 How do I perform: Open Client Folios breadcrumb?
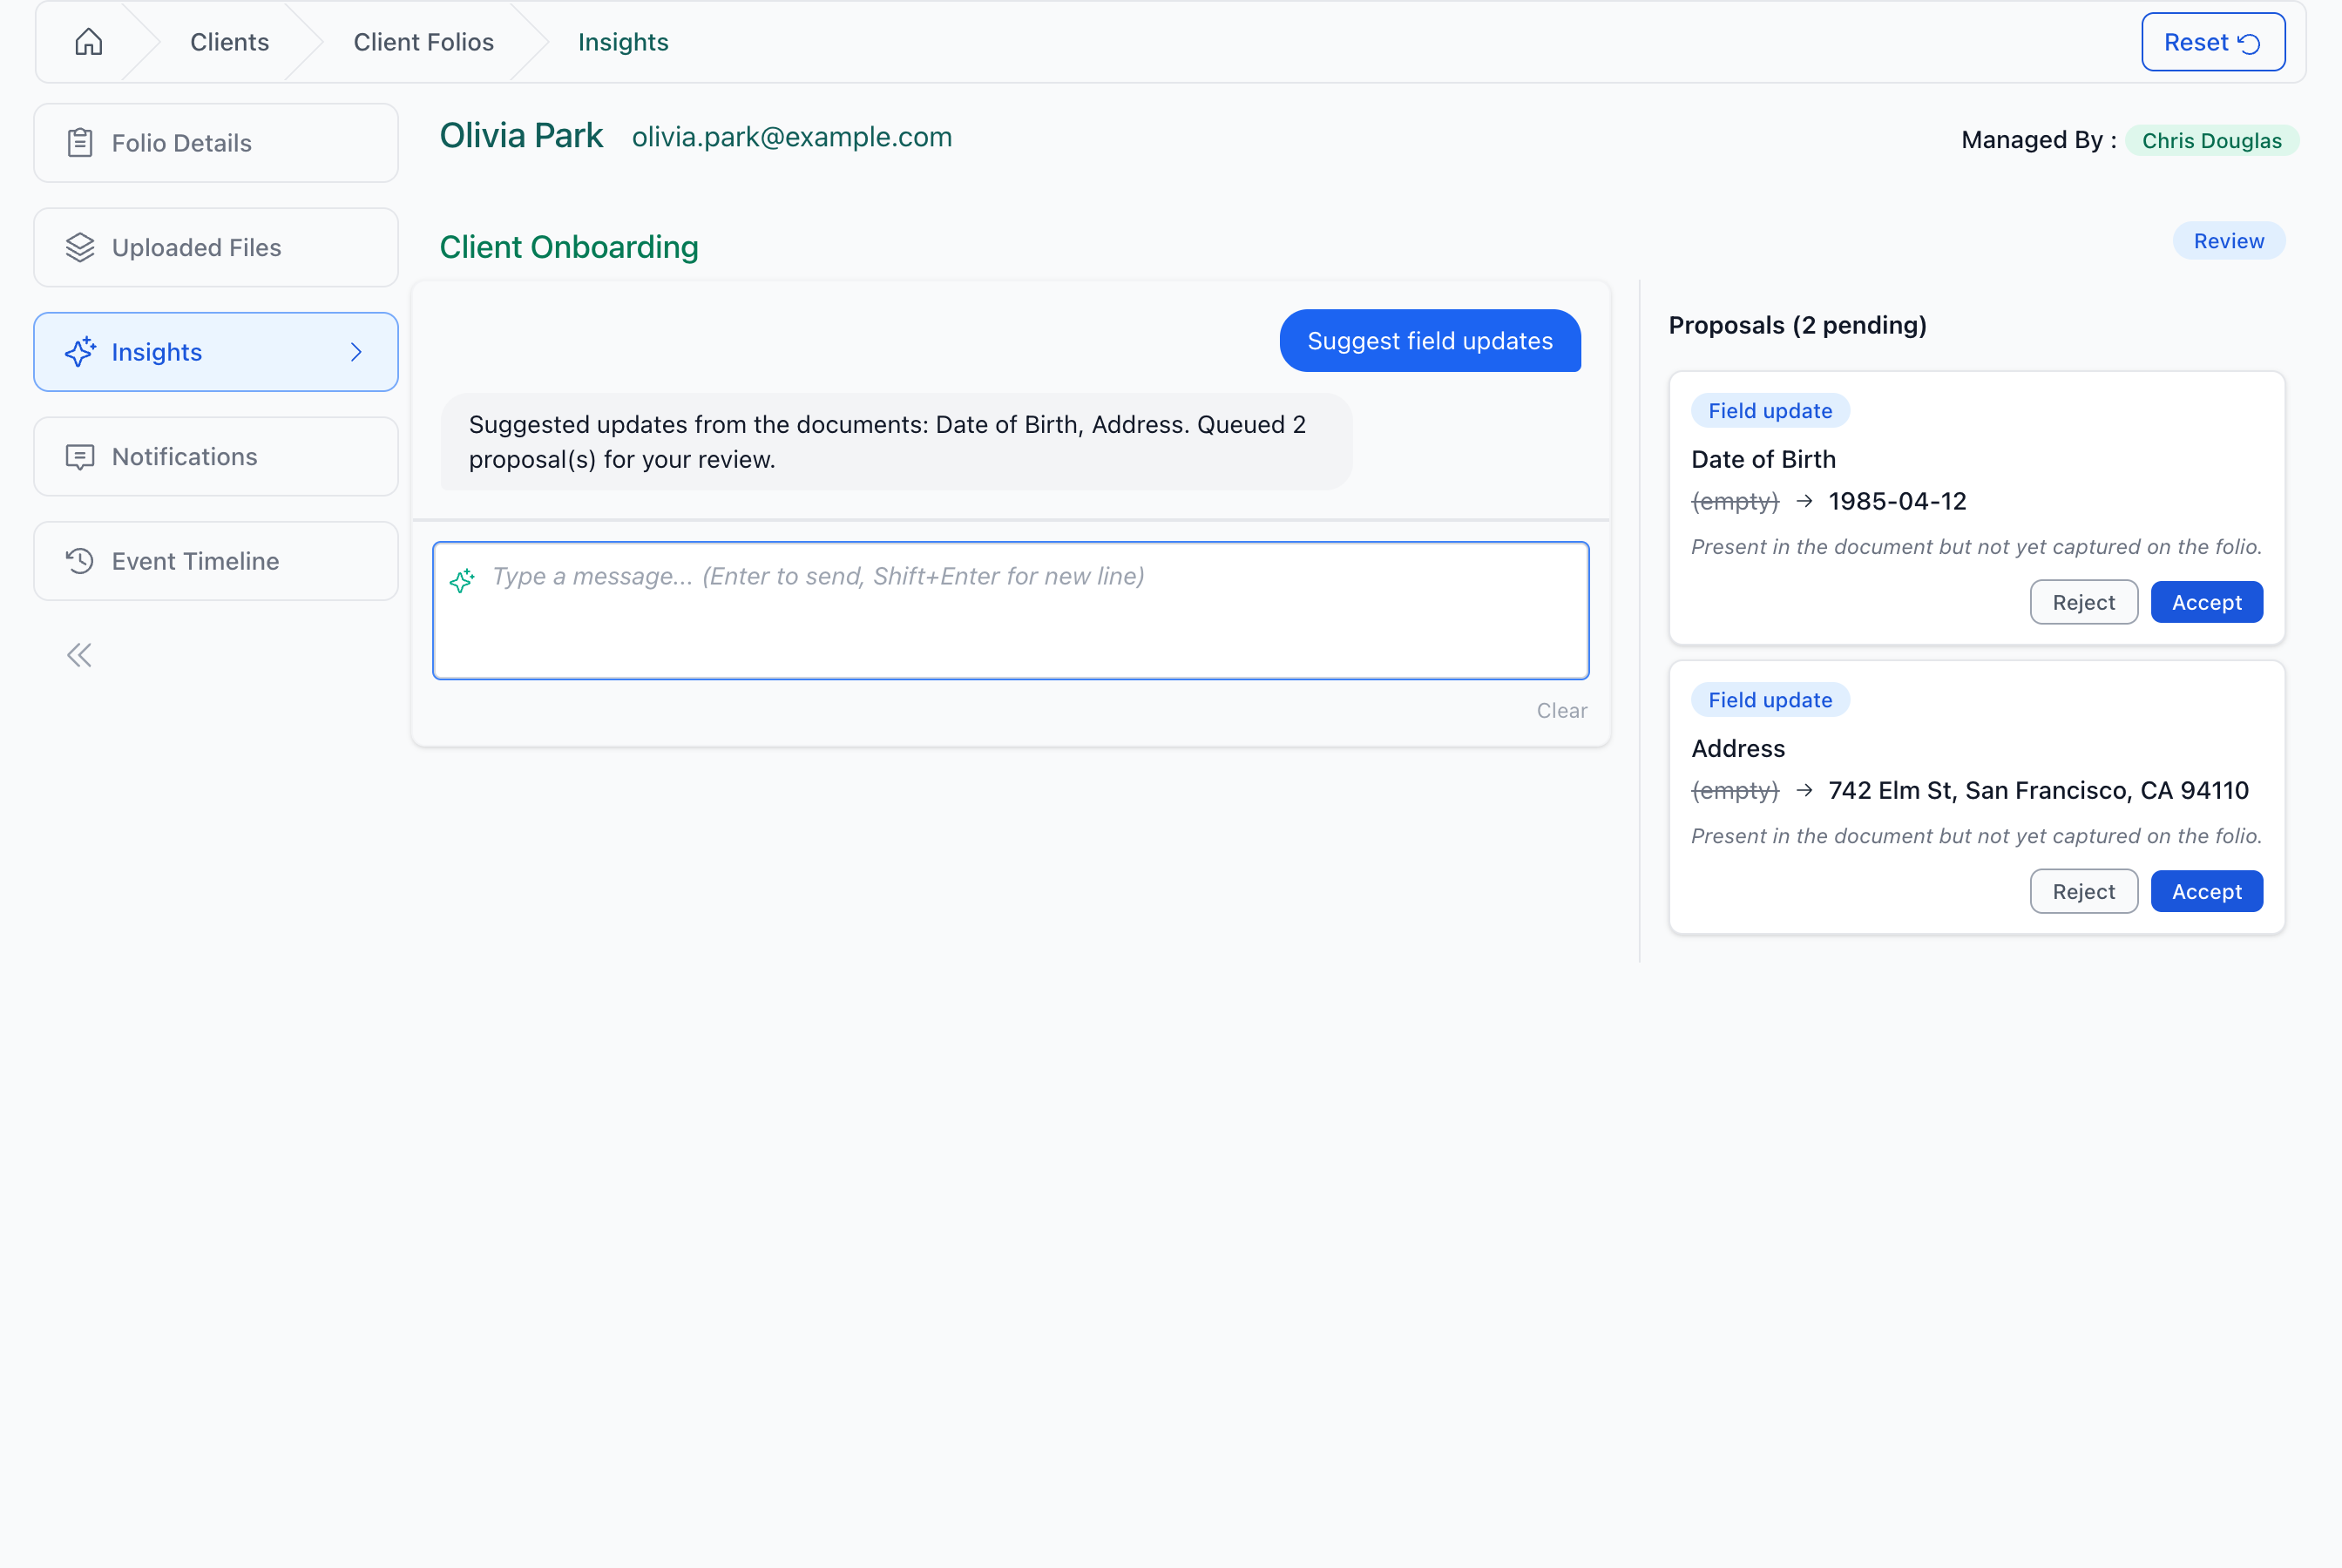(424, 42)
